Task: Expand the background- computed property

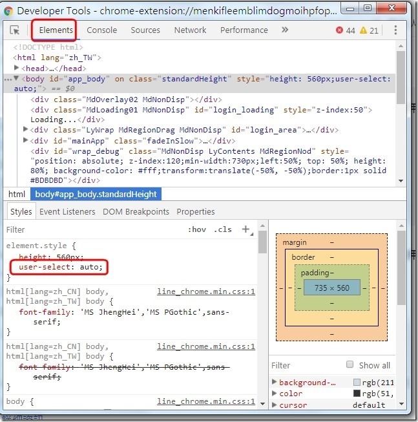Action: point(274,382)
